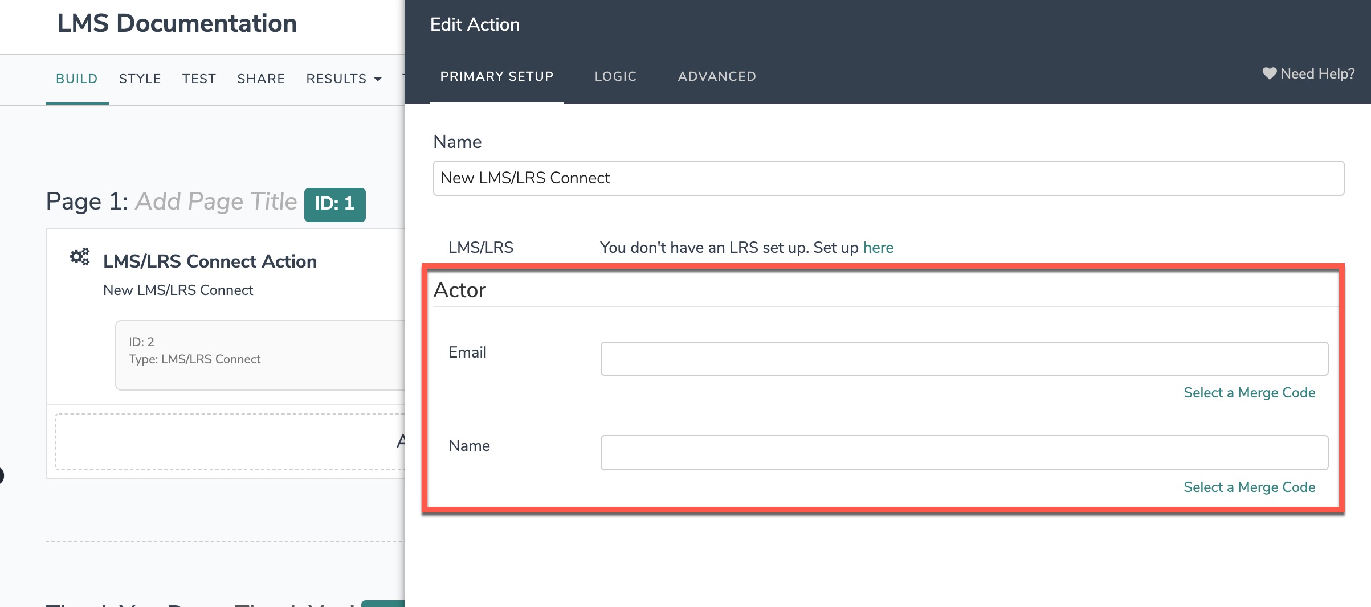The height and width of the screenshot is (607, 1371).
Task: Open the Results dropdown caret
Action: [377, 79]
